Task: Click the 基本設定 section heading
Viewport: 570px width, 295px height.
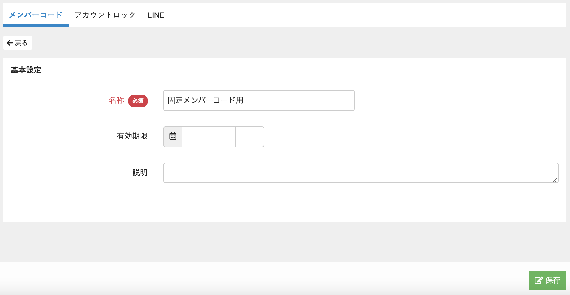Action: pyautogui.click(x=26, y=70)
